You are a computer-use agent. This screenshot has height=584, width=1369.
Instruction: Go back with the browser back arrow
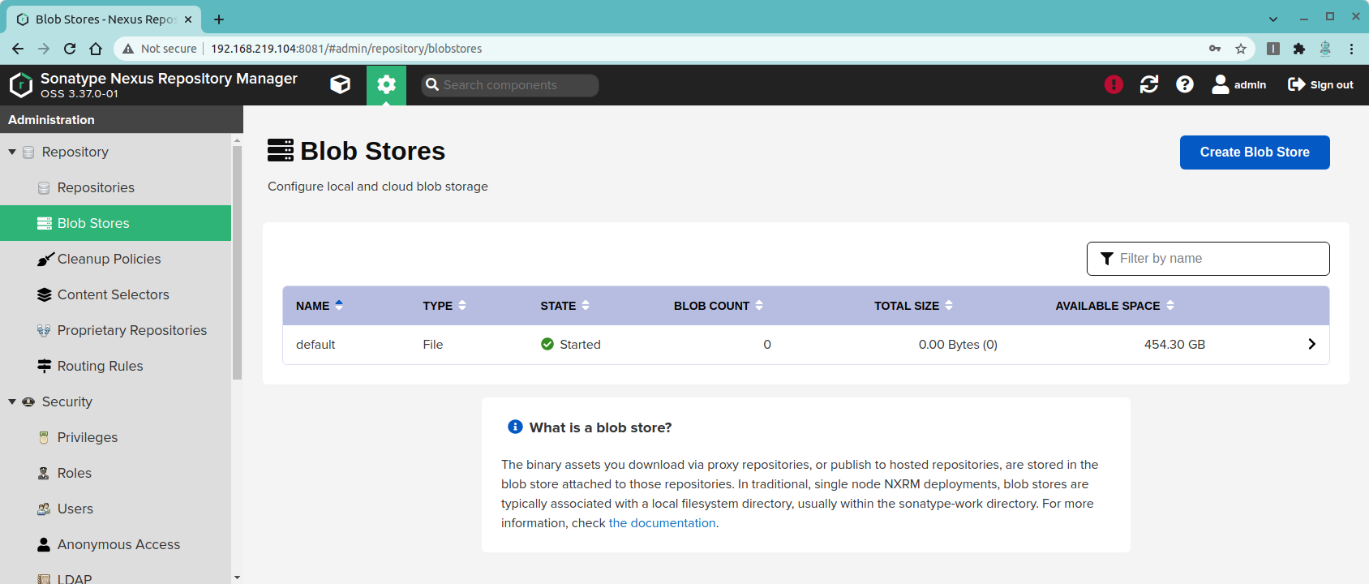coord(18,49)
